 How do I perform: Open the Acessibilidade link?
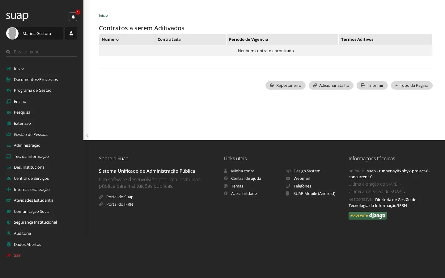click(244, 193)
